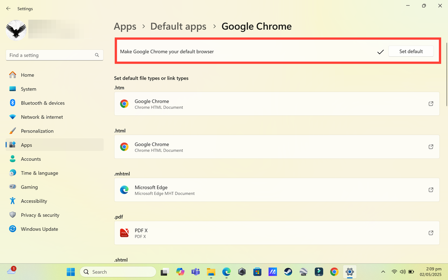Open the clock showing 2:09 pm
The height and width of the screenshot is (280, 448).
(430, 272)
